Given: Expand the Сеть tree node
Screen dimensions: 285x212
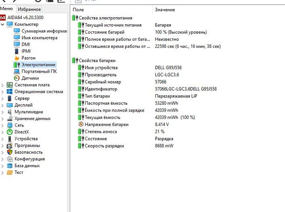Looking at the screenshot, I should pyautogui.click(x=3, y=125).
